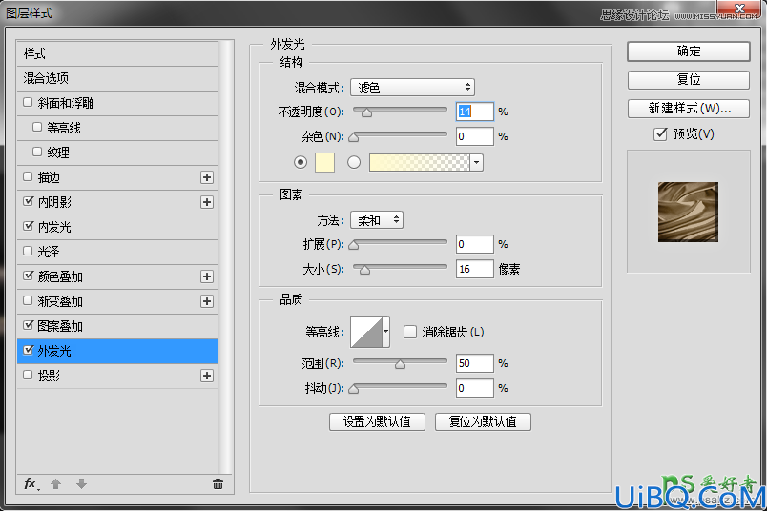Uncheck the 颜色叠加 checkbox

(28, 276)
